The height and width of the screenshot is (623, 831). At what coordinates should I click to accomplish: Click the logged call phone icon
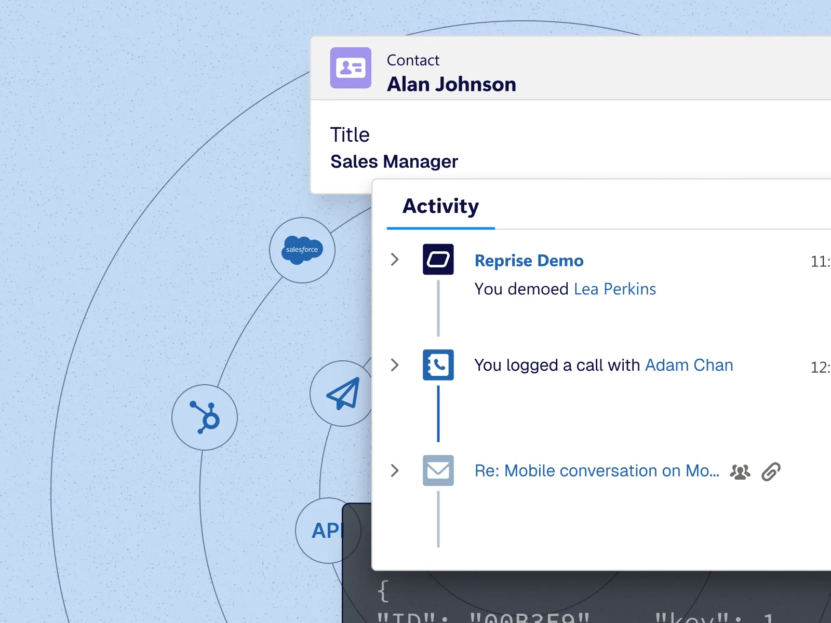coord(438,365)
